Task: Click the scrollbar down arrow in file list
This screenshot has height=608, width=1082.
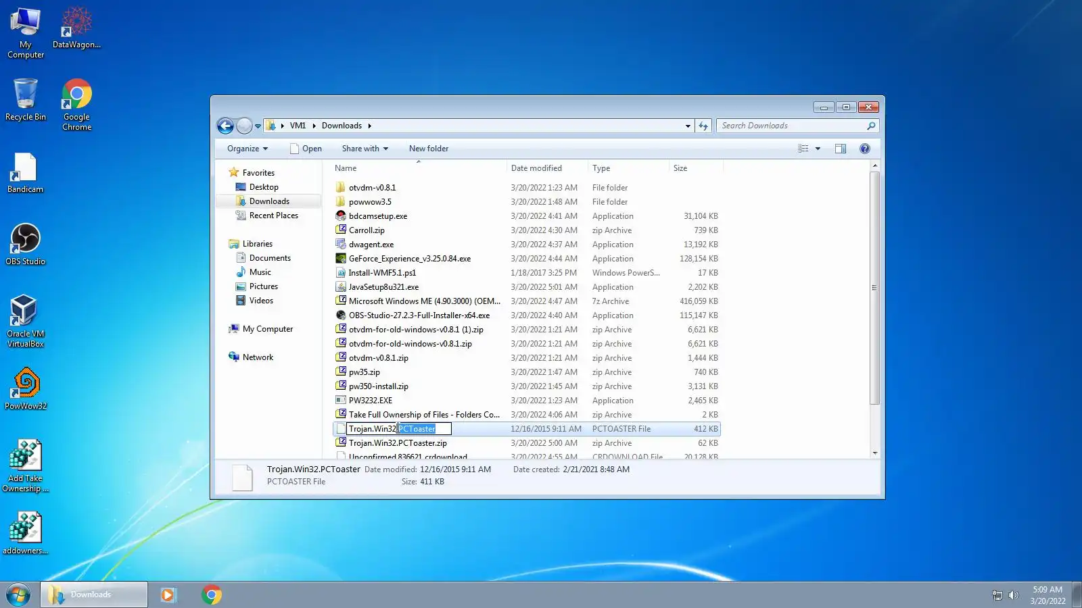Action: (x=874, y=453)
